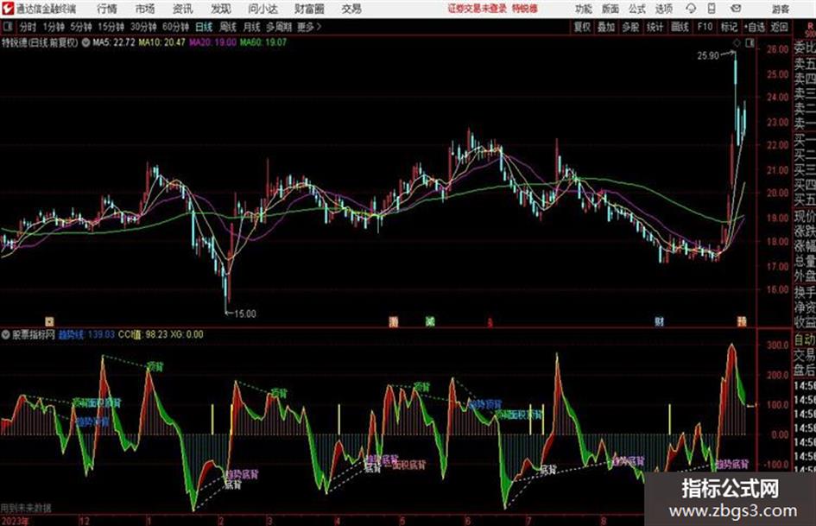Click the 多股 multi-stock toolbar button
This screenshot has height=526, width=816.
pos(630,27)
